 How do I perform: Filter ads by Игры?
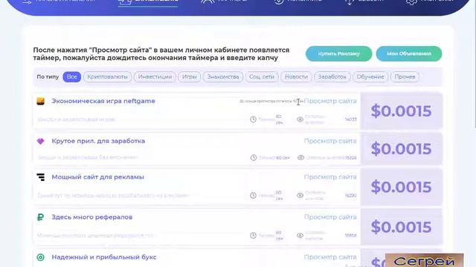(x=190, y=77)
